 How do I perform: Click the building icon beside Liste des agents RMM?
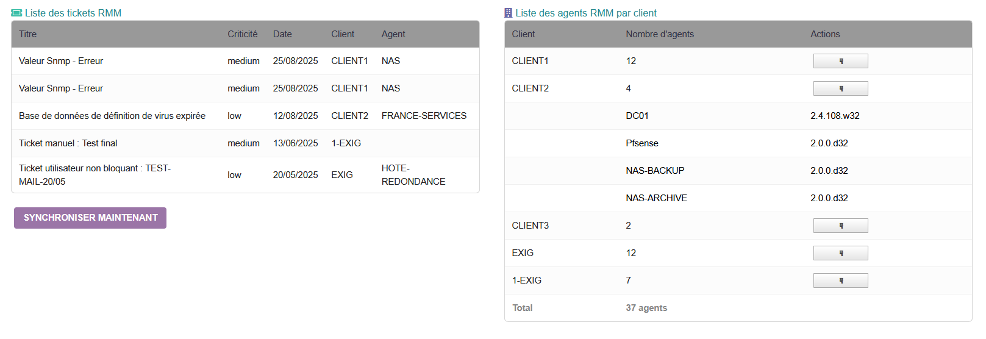tap(508, 13)
